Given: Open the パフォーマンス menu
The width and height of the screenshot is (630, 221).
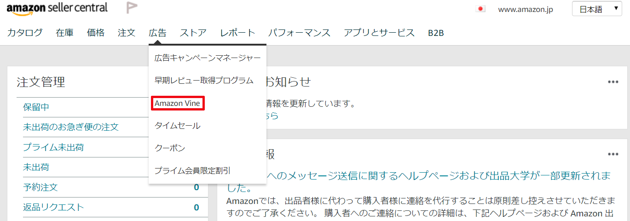Looking at the screenshot, I should [299, 33].
